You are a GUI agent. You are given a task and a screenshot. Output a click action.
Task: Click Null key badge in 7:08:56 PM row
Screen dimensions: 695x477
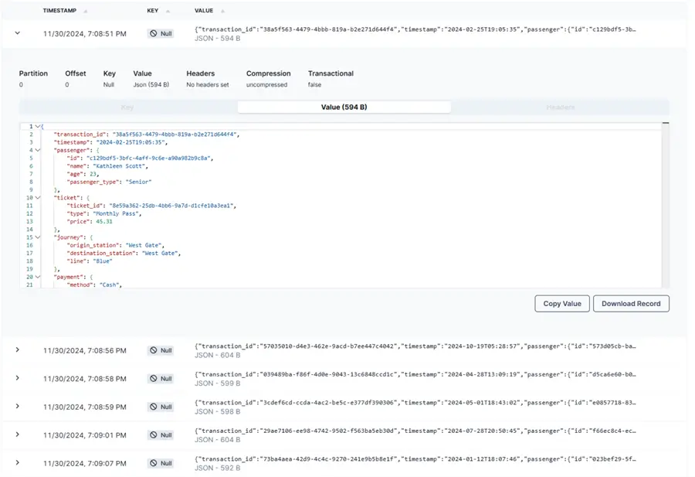[161, 350]
